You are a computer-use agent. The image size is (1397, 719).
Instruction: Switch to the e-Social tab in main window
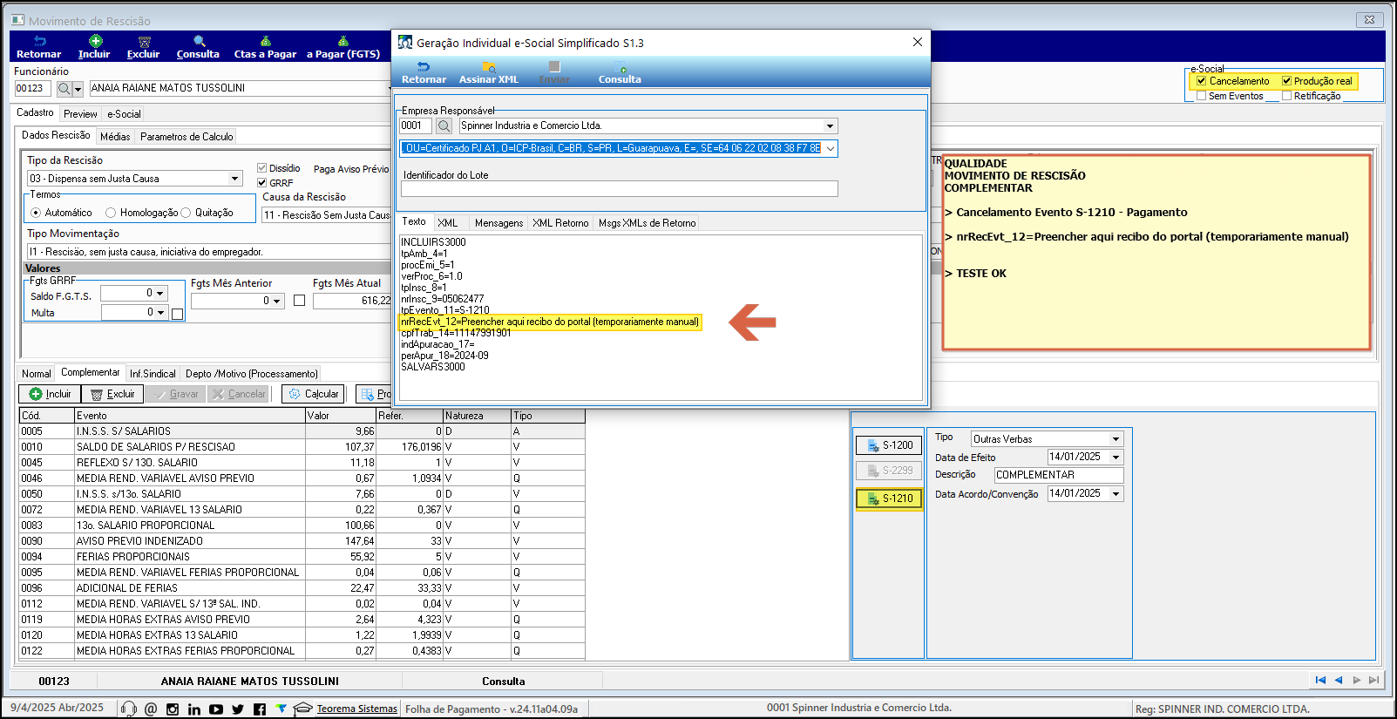click(124, 114)
